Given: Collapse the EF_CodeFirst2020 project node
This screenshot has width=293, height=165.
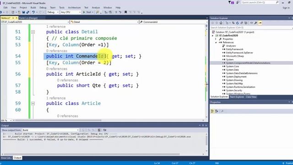Looking at the screenshot, I should (212, 36).
